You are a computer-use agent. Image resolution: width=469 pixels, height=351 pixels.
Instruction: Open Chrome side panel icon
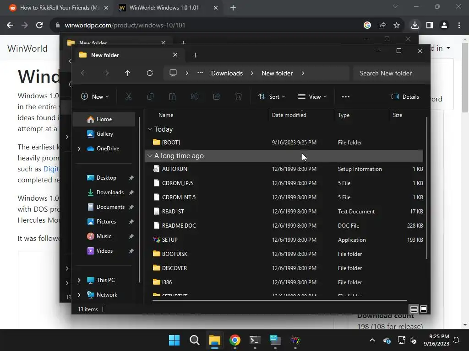pyautogui.click(x=430, y=25)
